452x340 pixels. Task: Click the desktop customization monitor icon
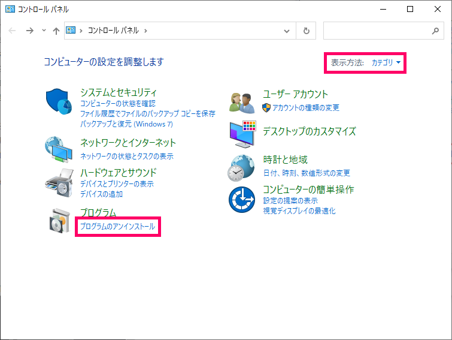(x=242, y=134)
